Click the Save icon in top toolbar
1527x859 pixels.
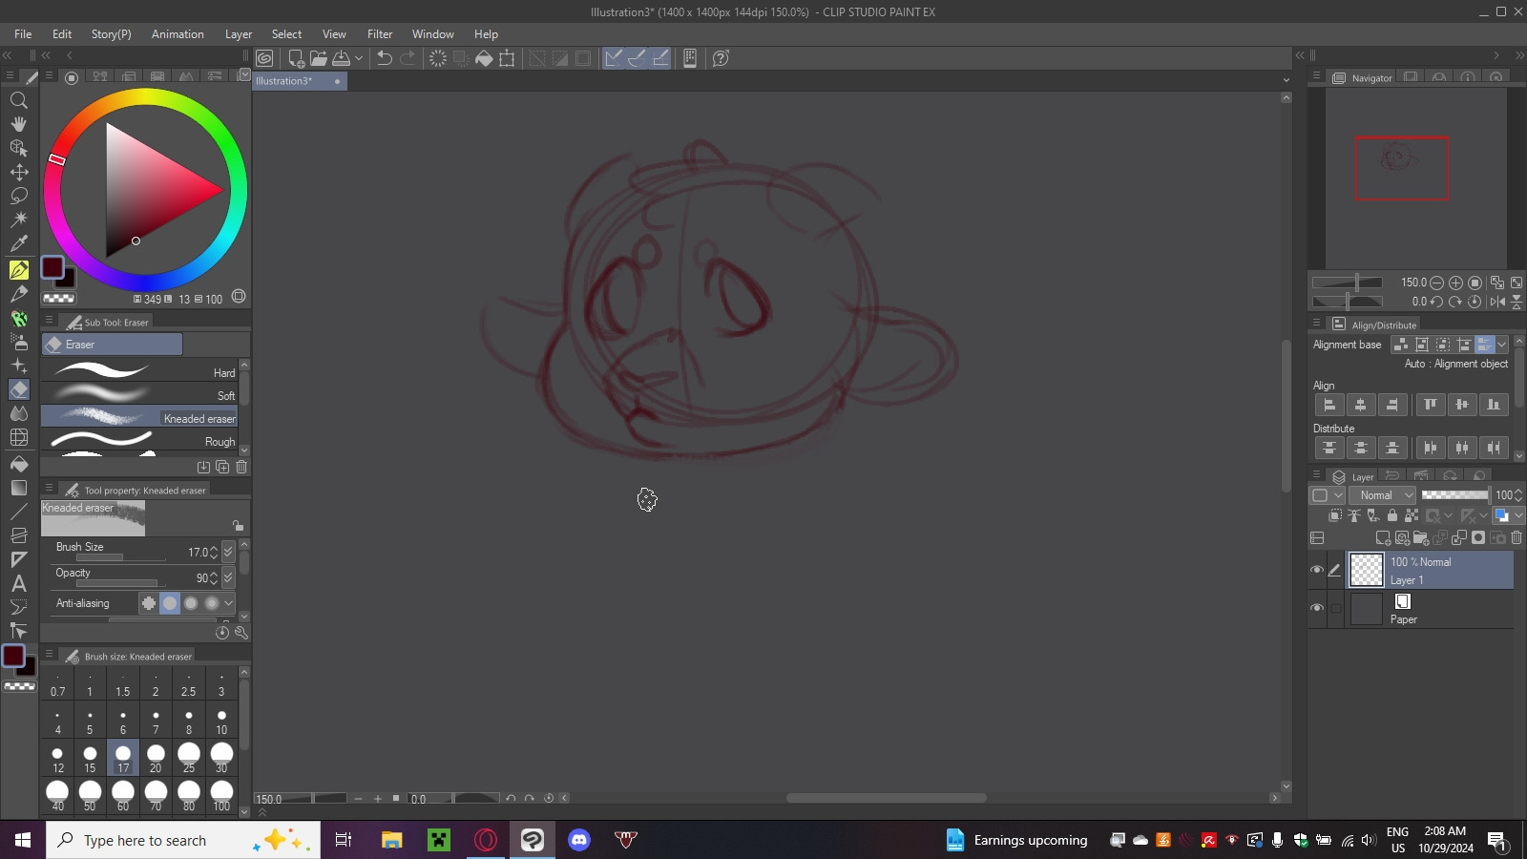coord(341,58)
